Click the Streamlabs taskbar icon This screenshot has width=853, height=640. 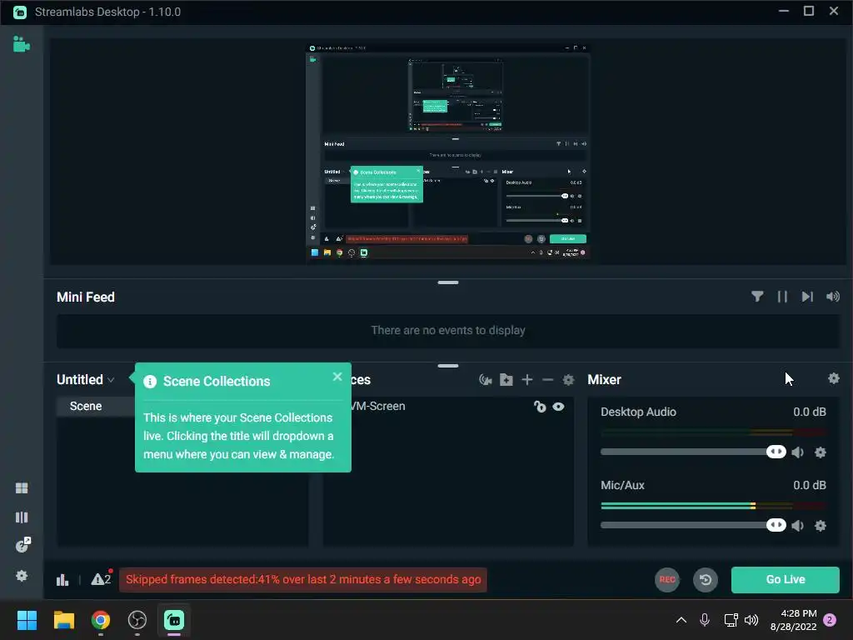coord(174,620)
